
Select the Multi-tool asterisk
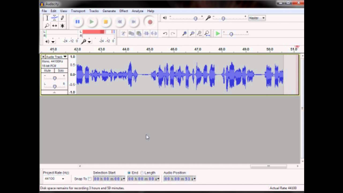point(62,26)
